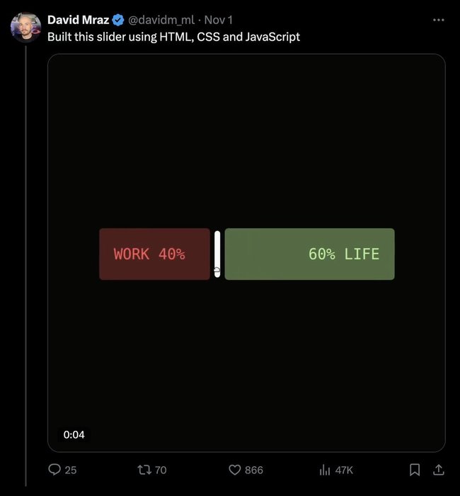Click the red WORK 40% block
This screenshot has height=496, width=460.
[154, 254]
